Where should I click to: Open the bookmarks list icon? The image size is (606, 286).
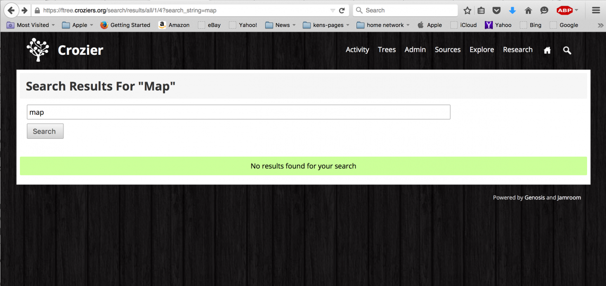pyautogui.click(x=481, y=10)
